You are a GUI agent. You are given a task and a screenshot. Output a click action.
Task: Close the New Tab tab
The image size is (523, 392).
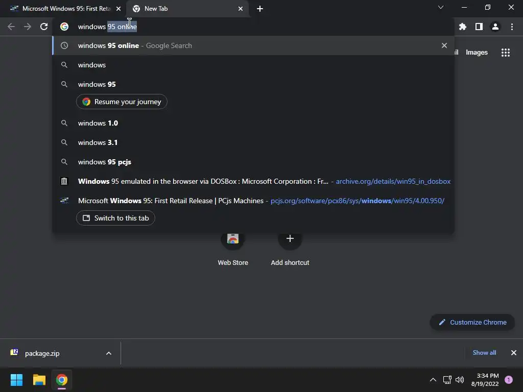pos(241,9)
